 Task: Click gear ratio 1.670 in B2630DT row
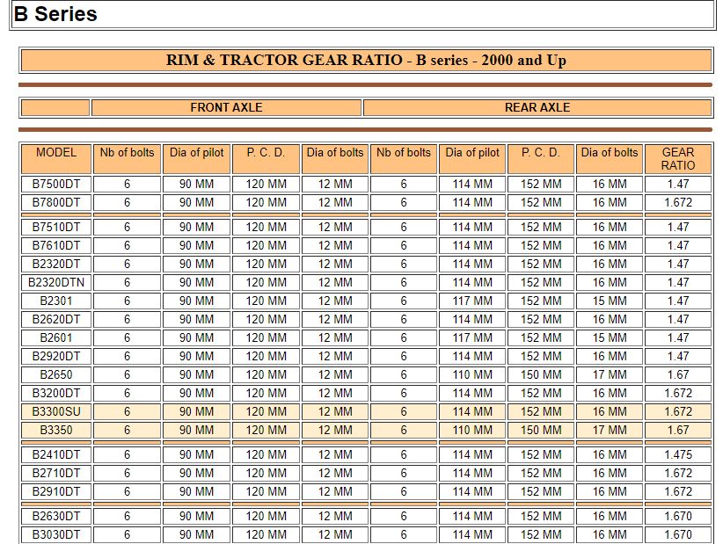click(678, 516)
